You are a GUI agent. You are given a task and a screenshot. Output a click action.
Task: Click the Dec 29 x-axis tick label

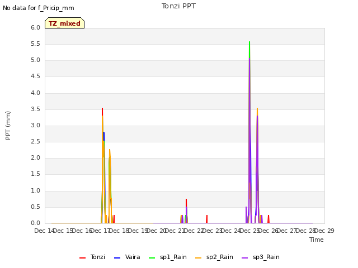pos(324,231)
